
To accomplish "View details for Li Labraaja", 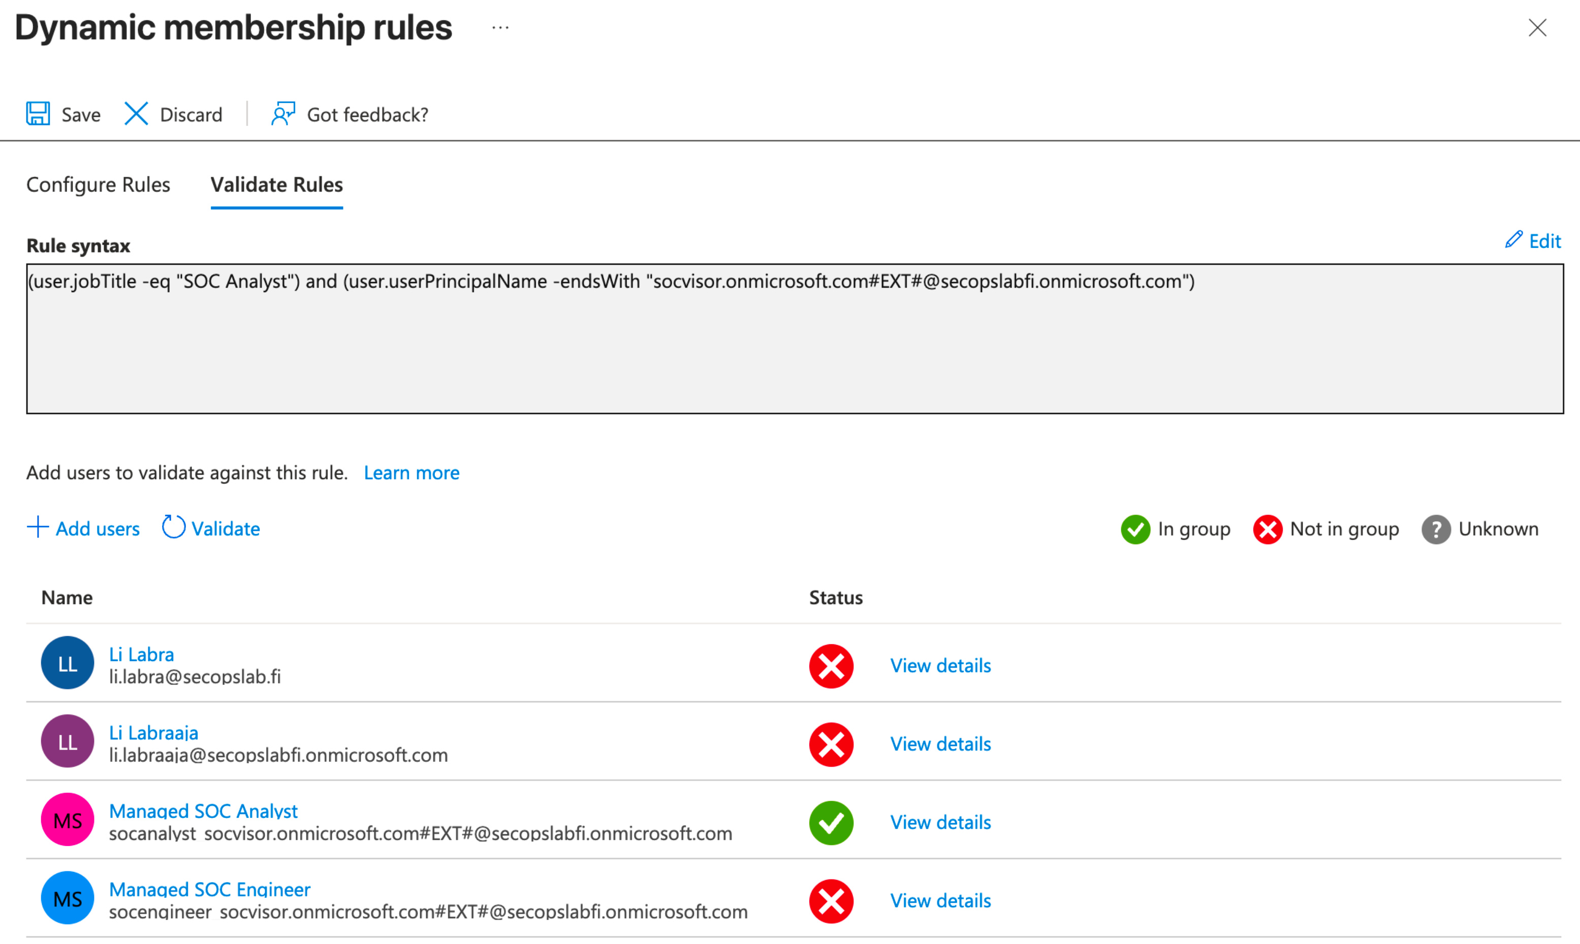I will point(940,744).
